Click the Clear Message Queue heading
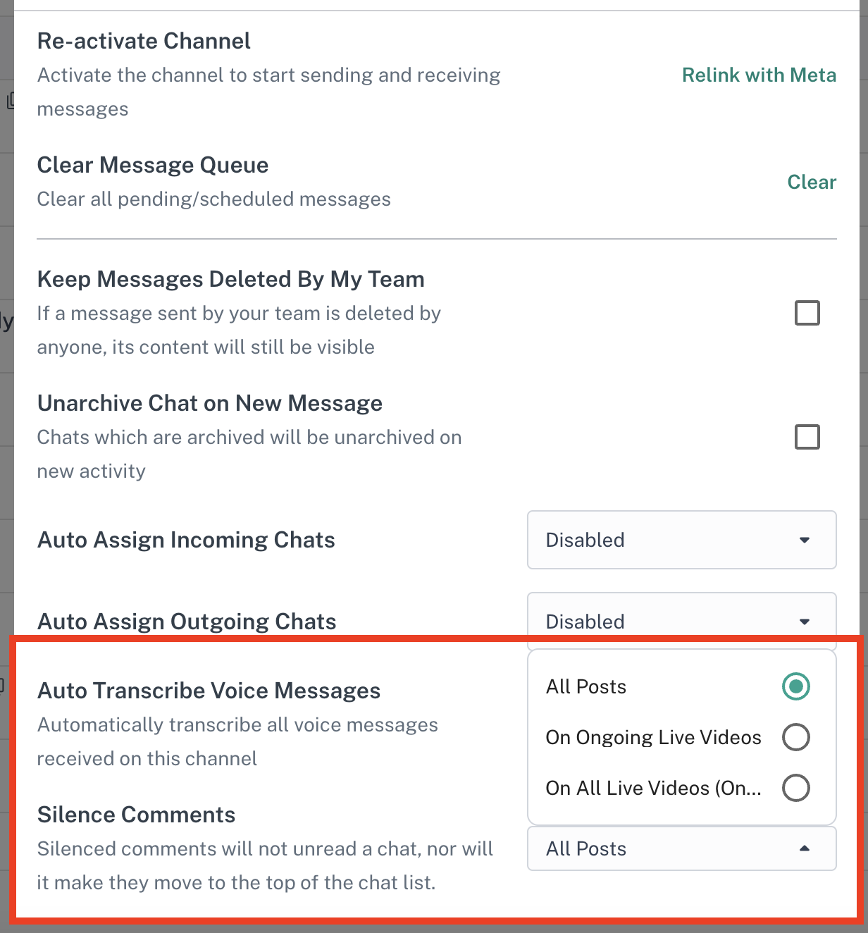This screenshot has width=868, height=933. (153, 165)
